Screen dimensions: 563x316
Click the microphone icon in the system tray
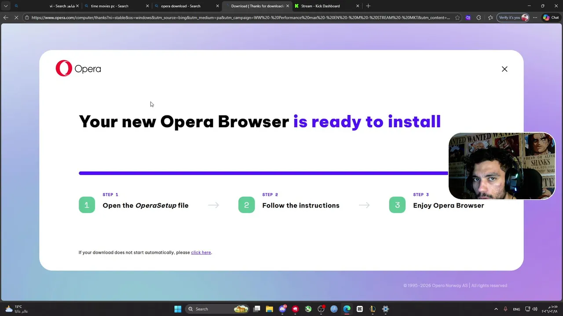[506, 309]
